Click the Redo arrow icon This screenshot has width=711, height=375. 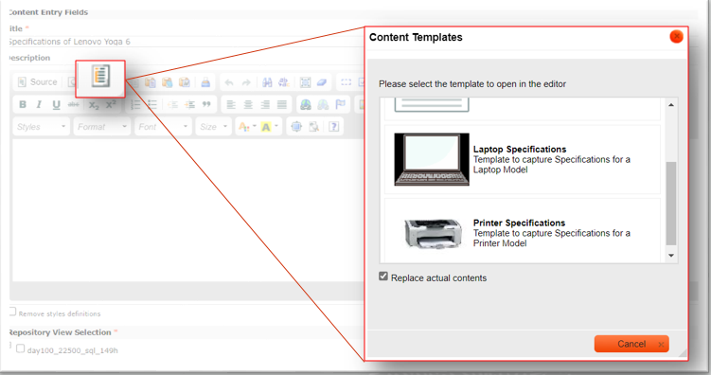click(x=246, y=82)
